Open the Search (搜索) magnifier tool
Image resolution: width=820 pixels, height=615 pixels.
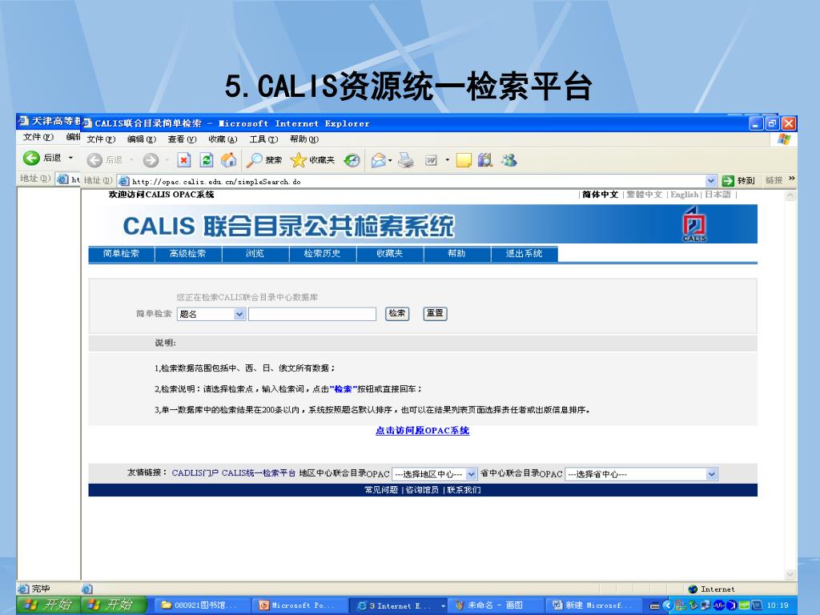point(264,160)
